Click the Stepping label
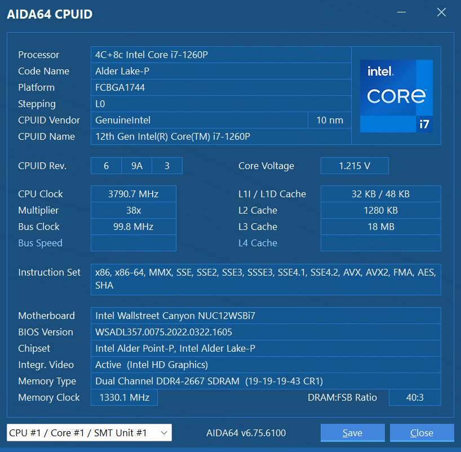Screen dimensions: 461x452 pyautogui.click(x=37, y=104)
